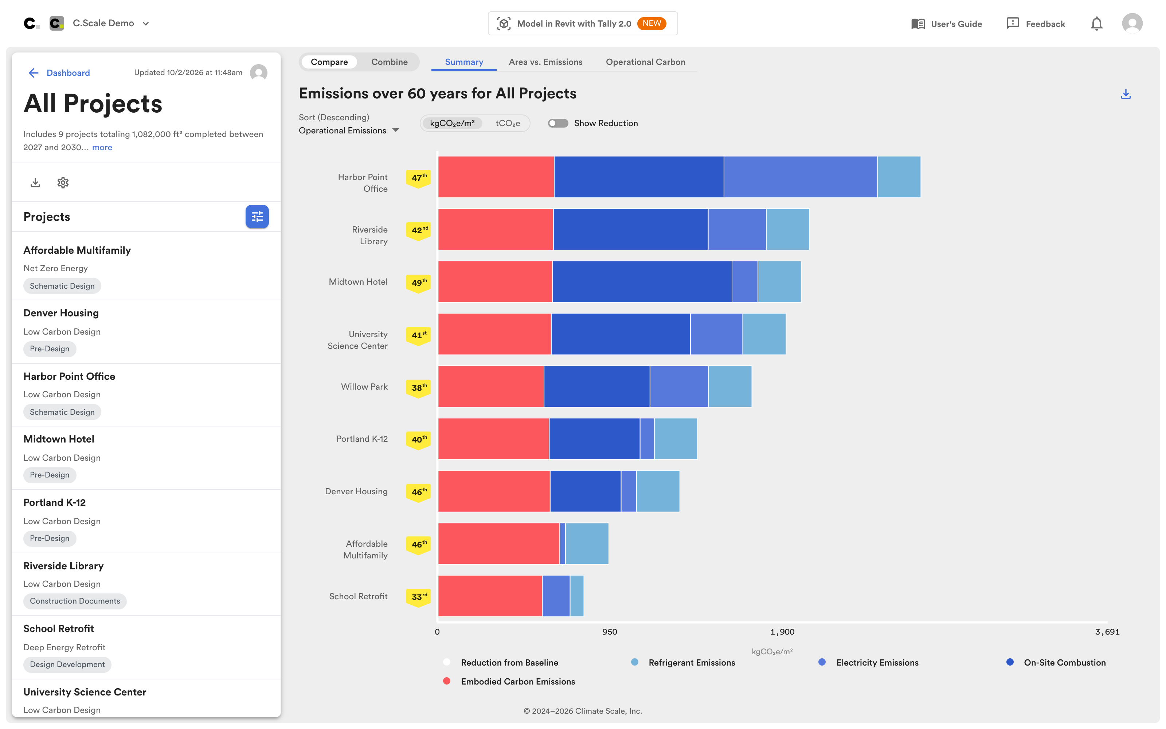This screenshot has width=1166, height=729.
Task: Open the notifications bell
Action: [1097, 24]
